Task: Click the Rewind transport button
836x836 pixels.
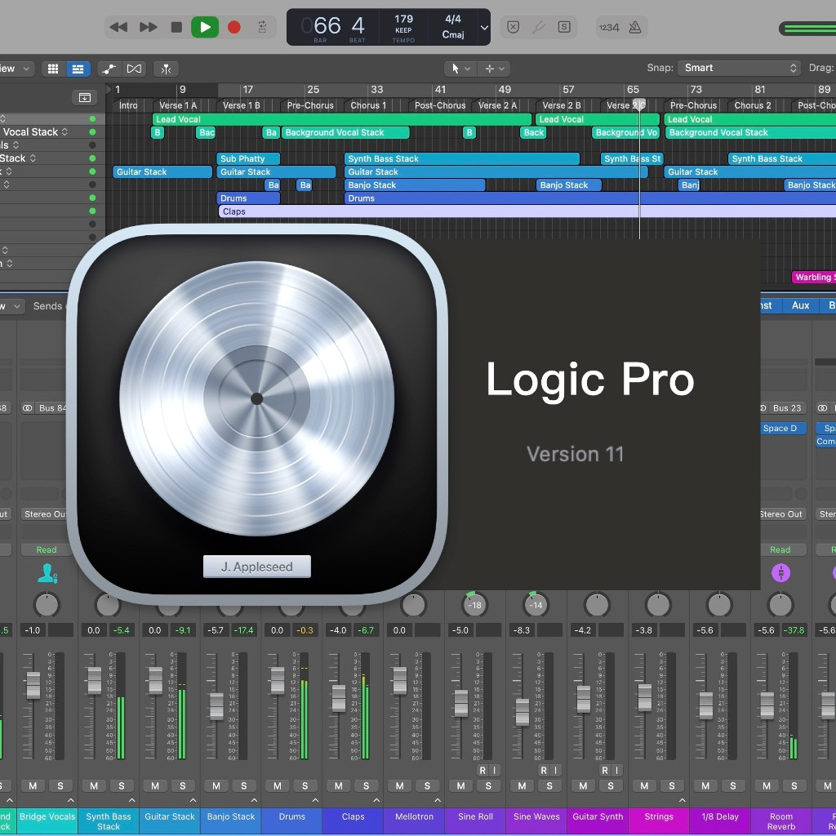Action: tap(118, 27)
